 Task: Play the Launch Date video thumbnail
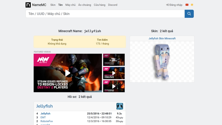point(114,73)
